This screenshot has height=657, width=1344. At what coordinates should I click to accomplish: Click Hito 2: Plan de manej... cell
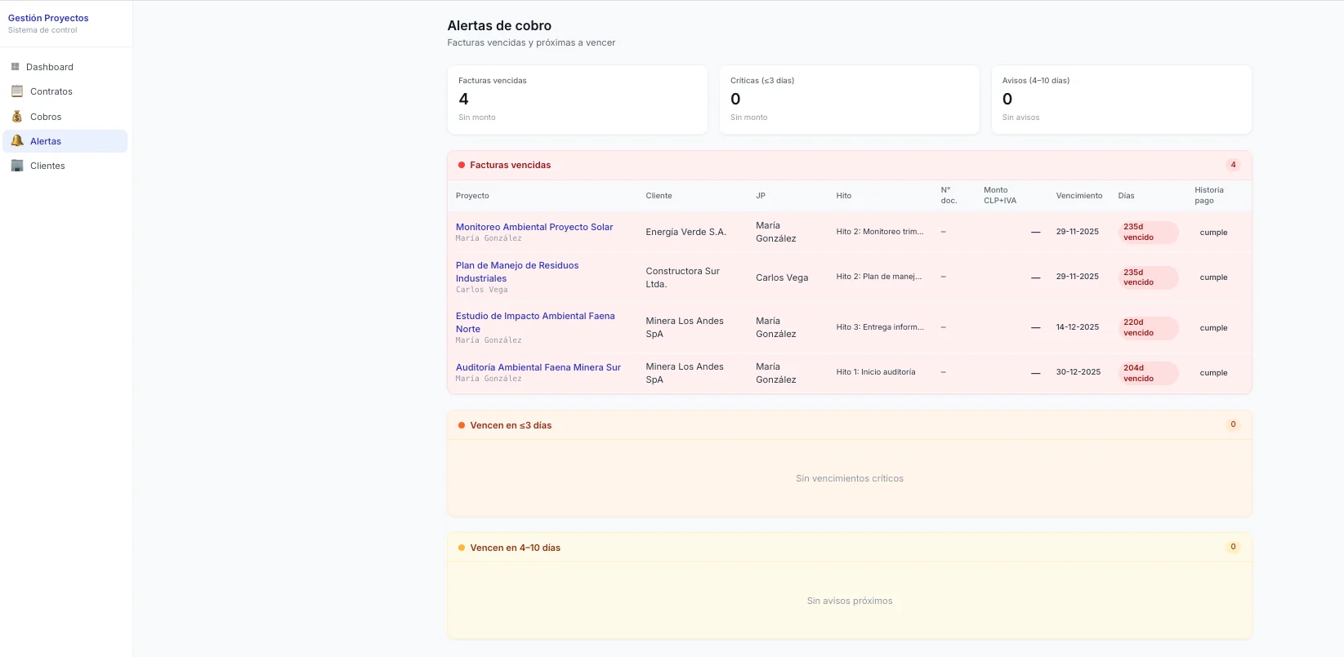click(x=878, y=277)
